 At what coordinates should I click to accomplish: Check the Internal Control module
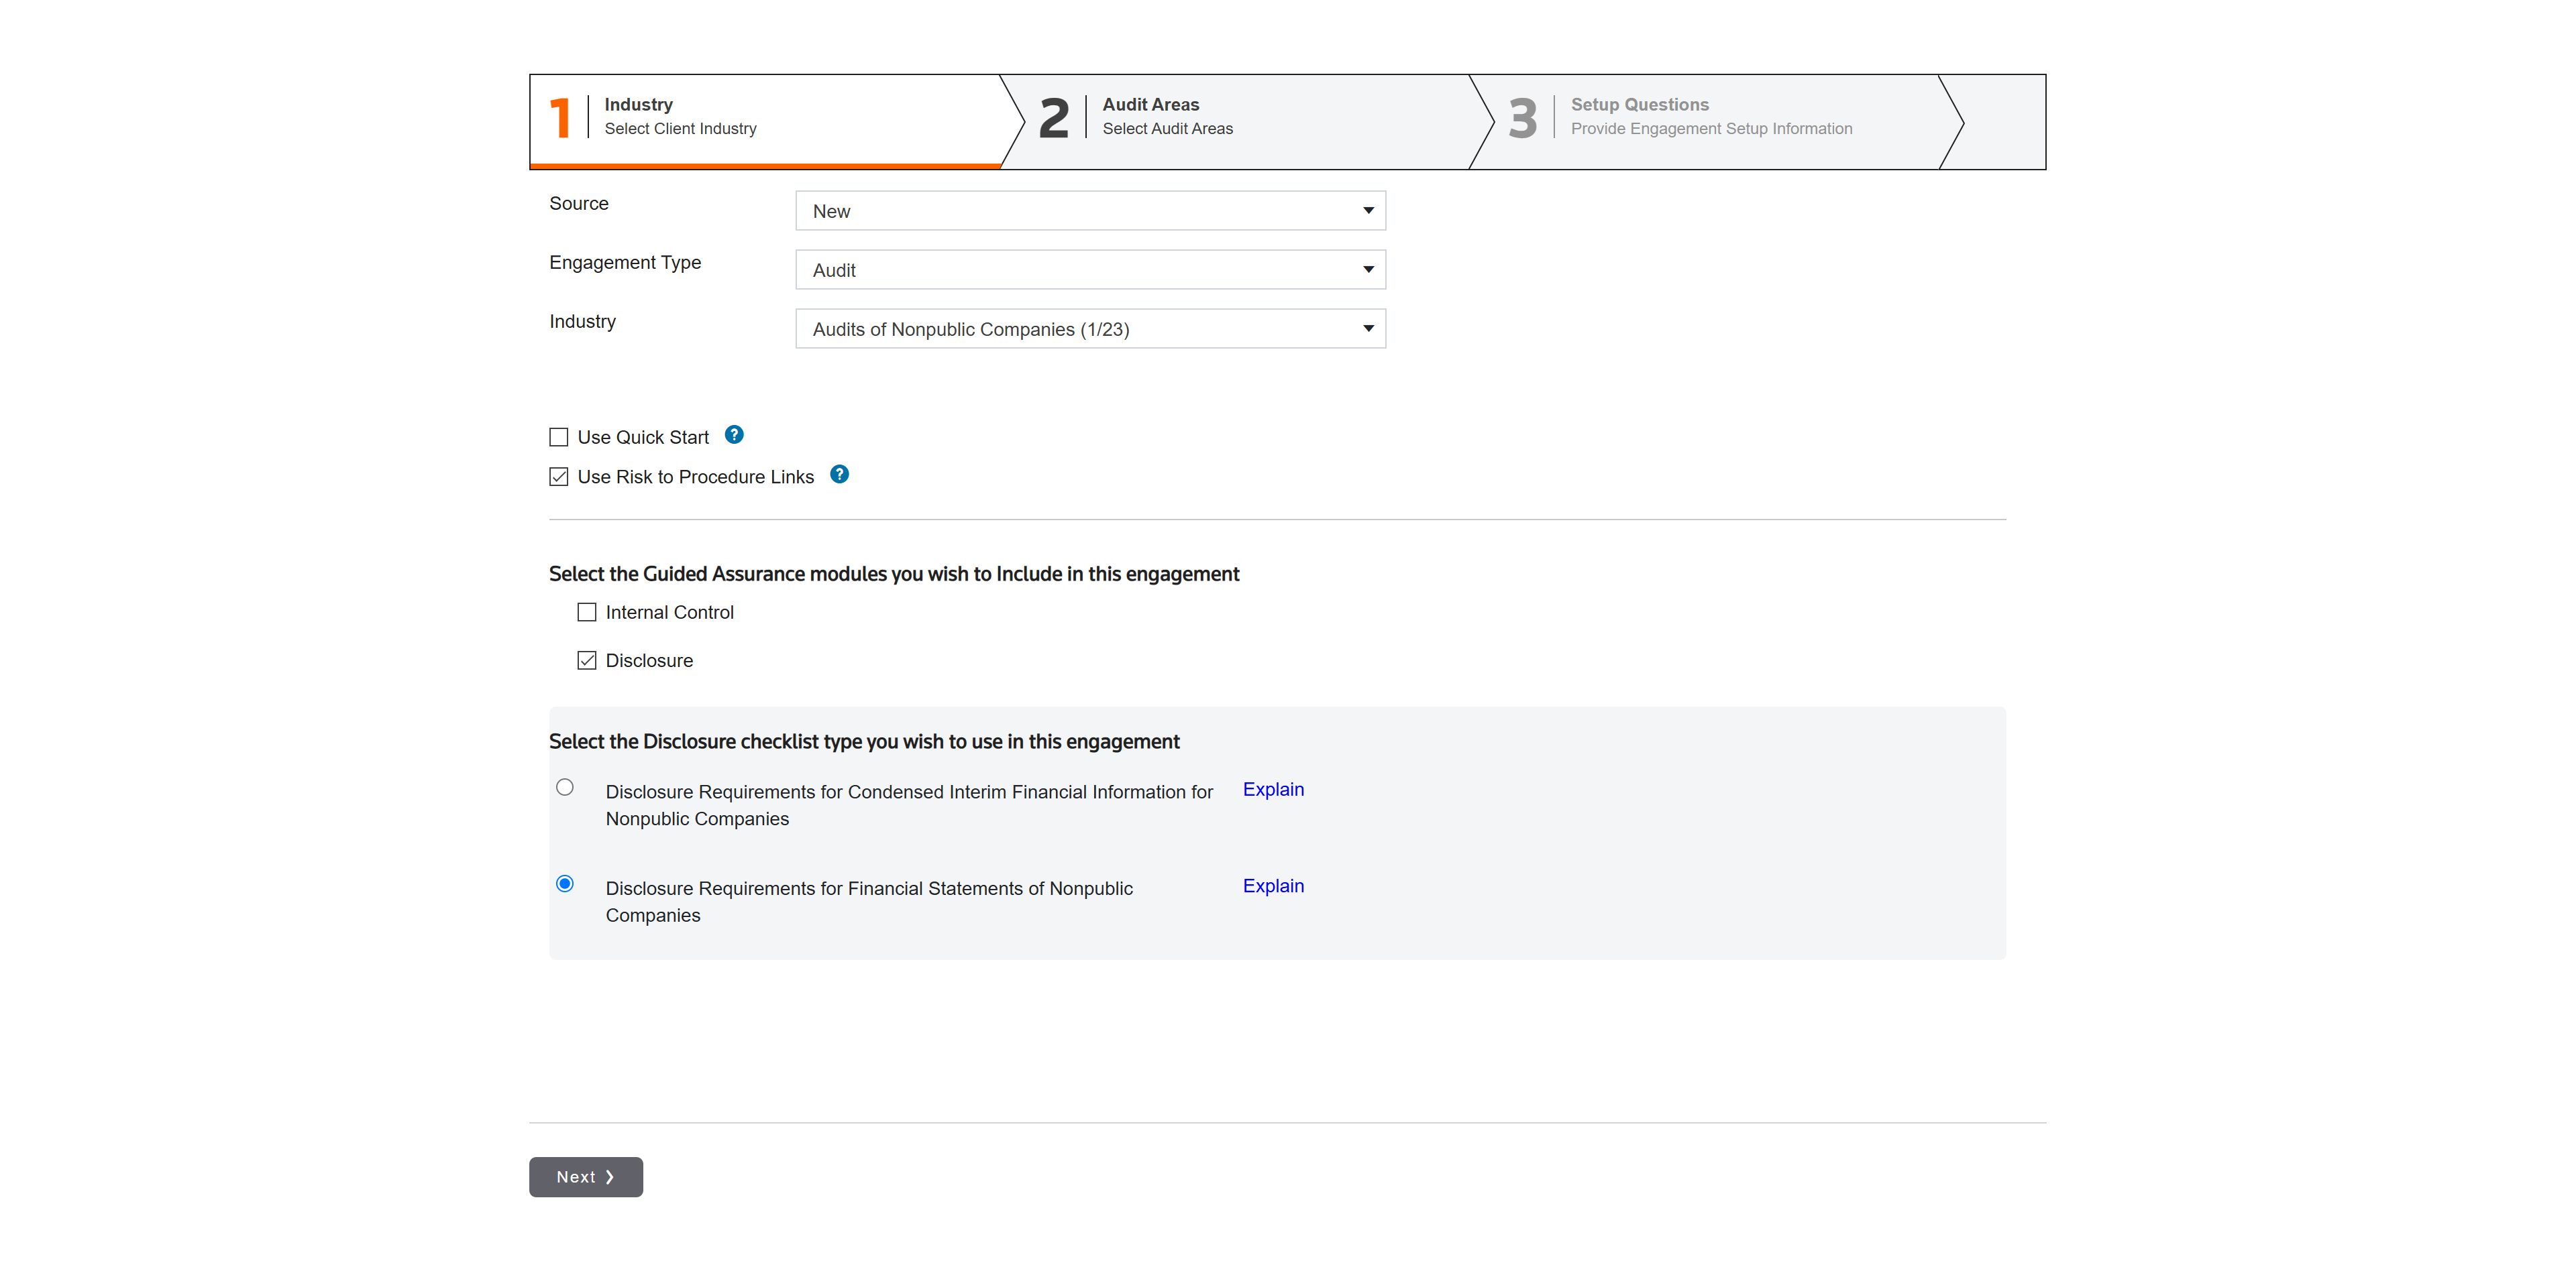click(x=587, y=613)
